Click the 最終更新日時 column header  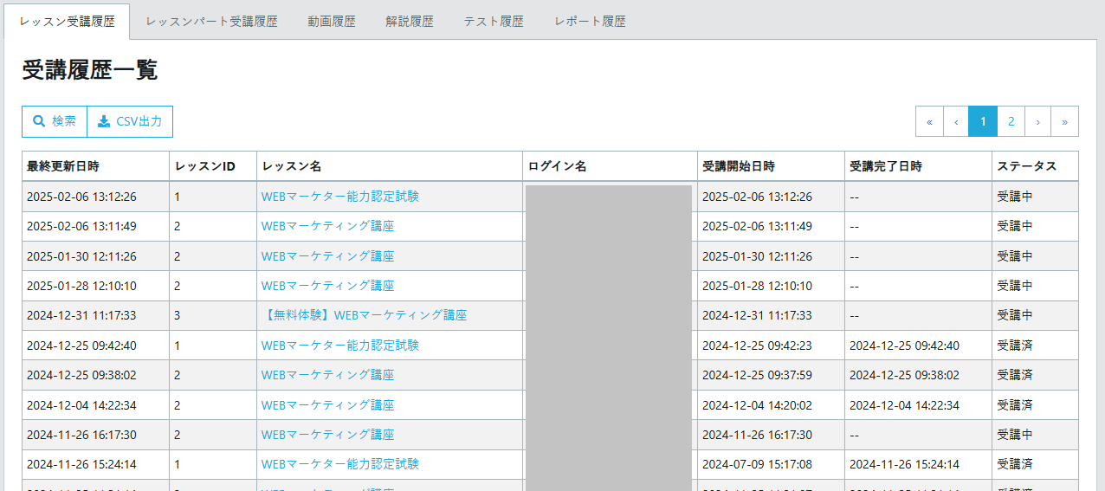pos(95,166)
